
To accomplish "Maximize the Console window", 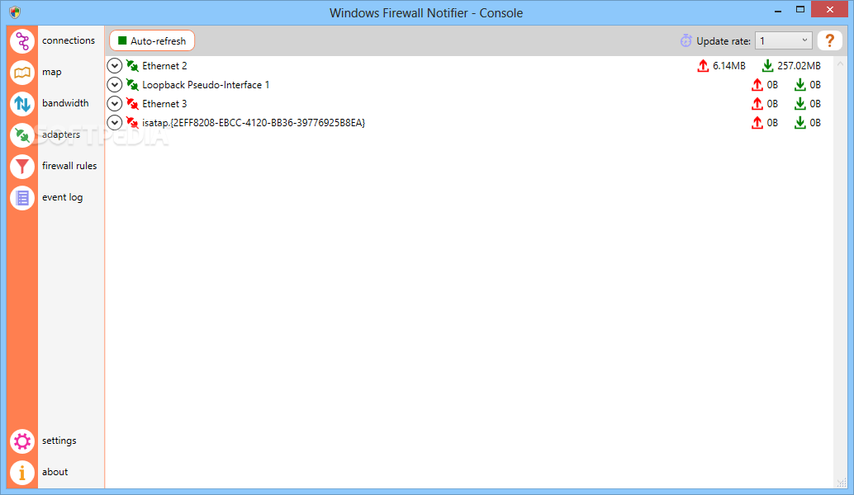I will coord(800,10).
